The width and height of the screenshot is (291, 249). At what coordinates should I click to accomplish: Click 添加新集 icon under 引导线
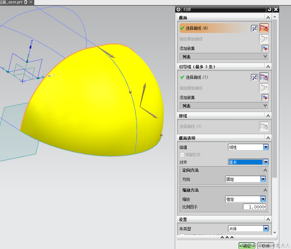pyautogui.click(x=265, y=98)
